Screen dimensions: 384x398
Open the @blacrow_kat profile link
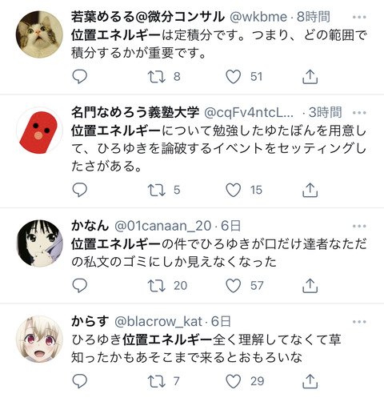coord(158,322)
